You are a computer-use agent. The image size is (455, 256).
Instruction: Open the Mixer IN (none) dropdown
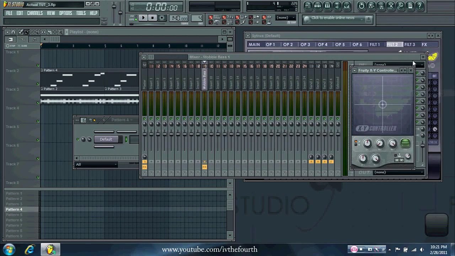click(398, 65)
